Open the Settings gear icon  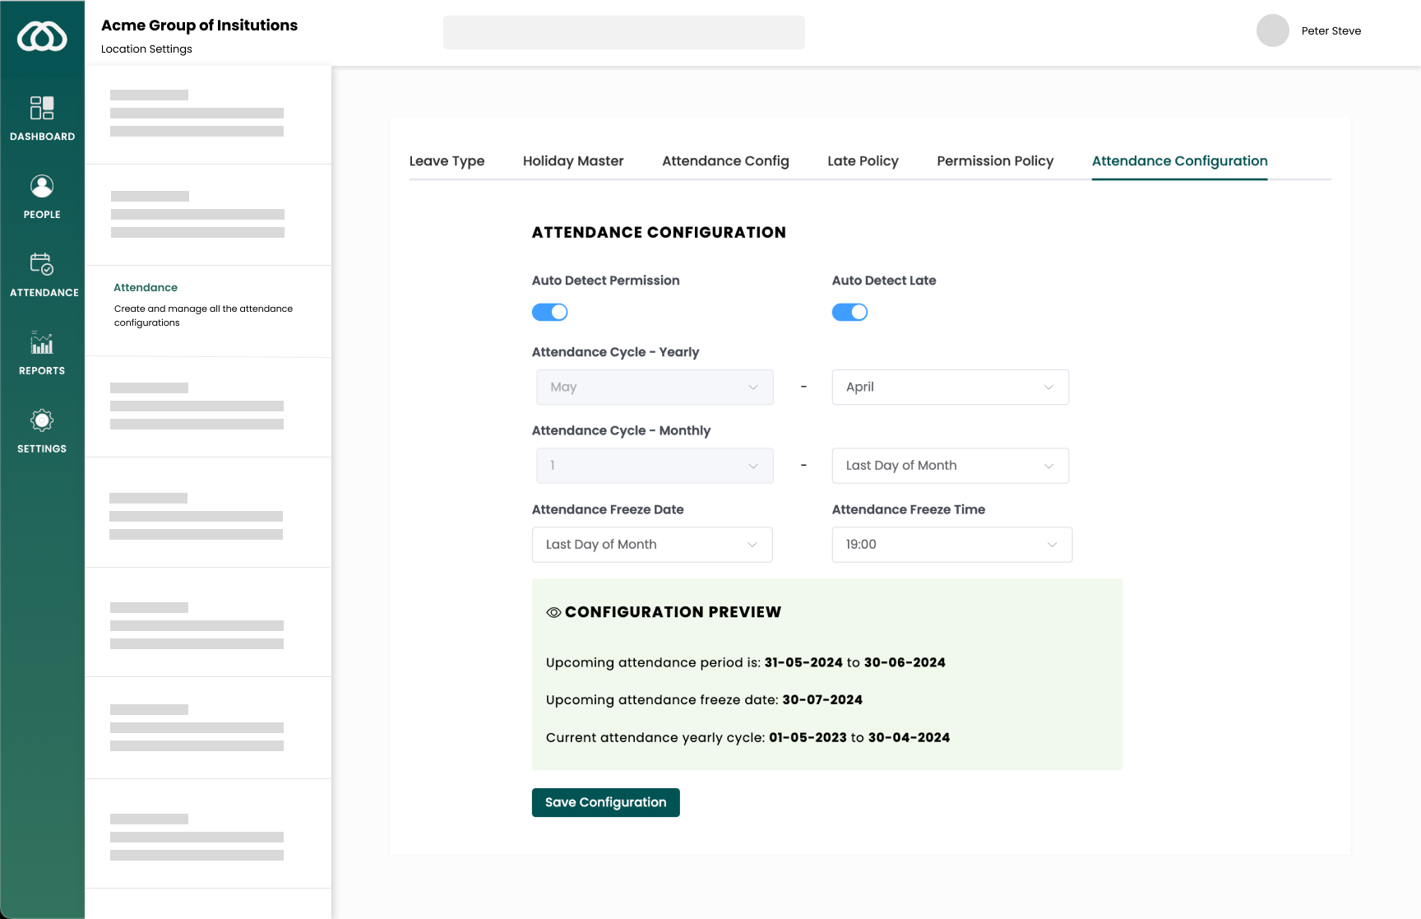coord(42,420)
